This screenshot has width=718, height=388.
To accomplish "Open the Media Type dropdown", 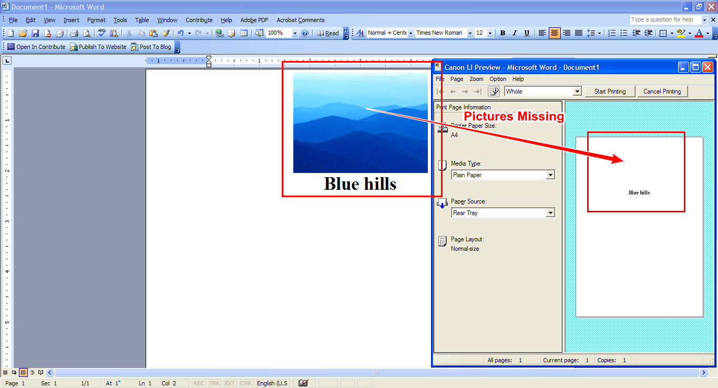I will pyautogui.click(x=550, y=175).
